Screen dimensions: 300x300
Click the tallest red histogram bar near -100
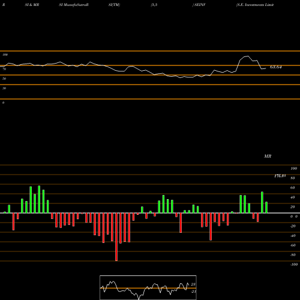(116, 237)
